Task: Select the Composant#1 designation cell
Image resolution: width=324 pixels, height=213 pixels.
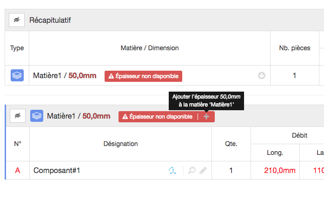Action: [121, 170]
